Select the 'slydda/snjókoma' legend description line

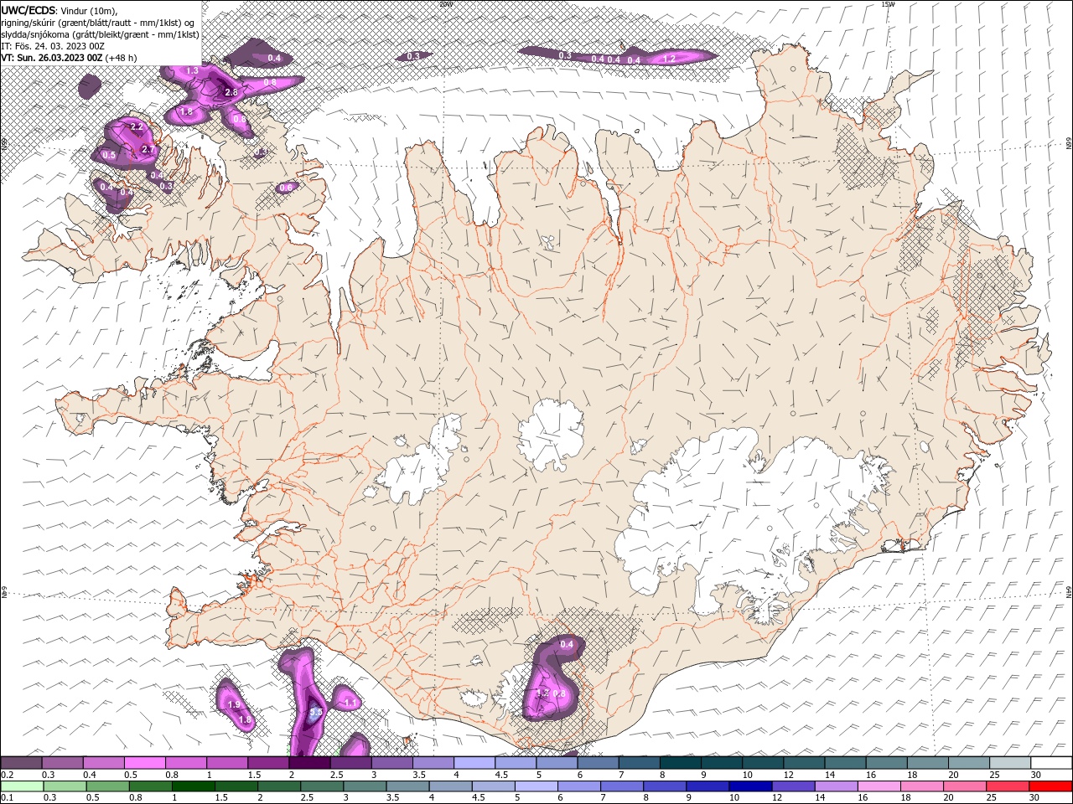[x=100, y=34]
